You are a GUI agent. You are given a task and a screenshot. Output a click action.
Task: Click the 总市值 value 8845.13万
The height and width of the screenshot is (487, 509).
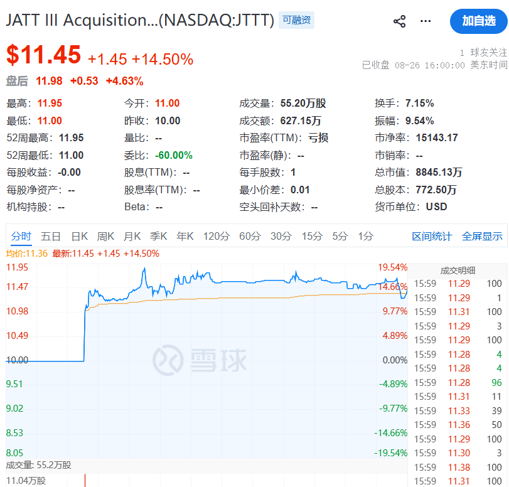(439, 172)
